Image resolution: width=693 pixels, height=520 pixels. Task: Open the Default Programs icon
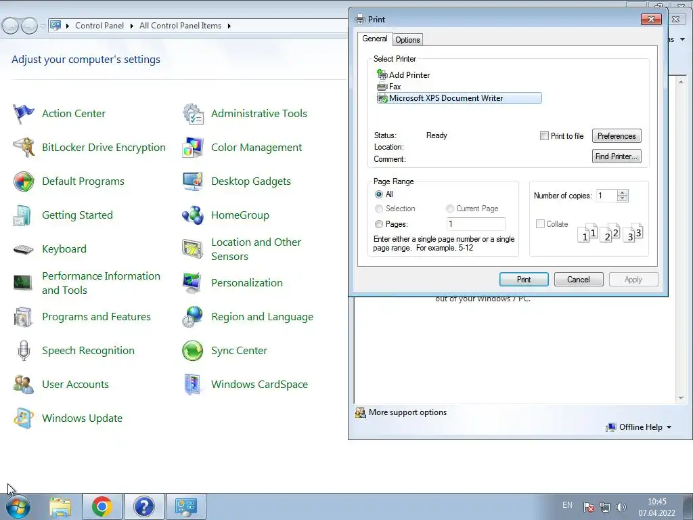coord(24,181)
